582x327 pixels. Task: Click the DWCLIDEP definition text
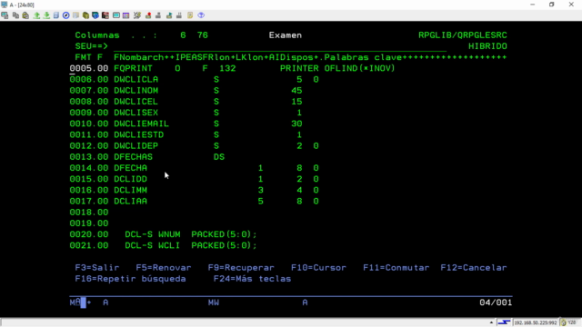point(136,146)
